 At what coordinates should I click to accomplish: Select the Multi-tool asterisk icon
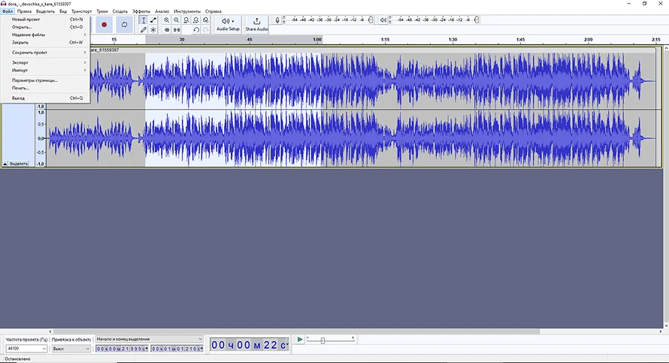tap(153, 30)
